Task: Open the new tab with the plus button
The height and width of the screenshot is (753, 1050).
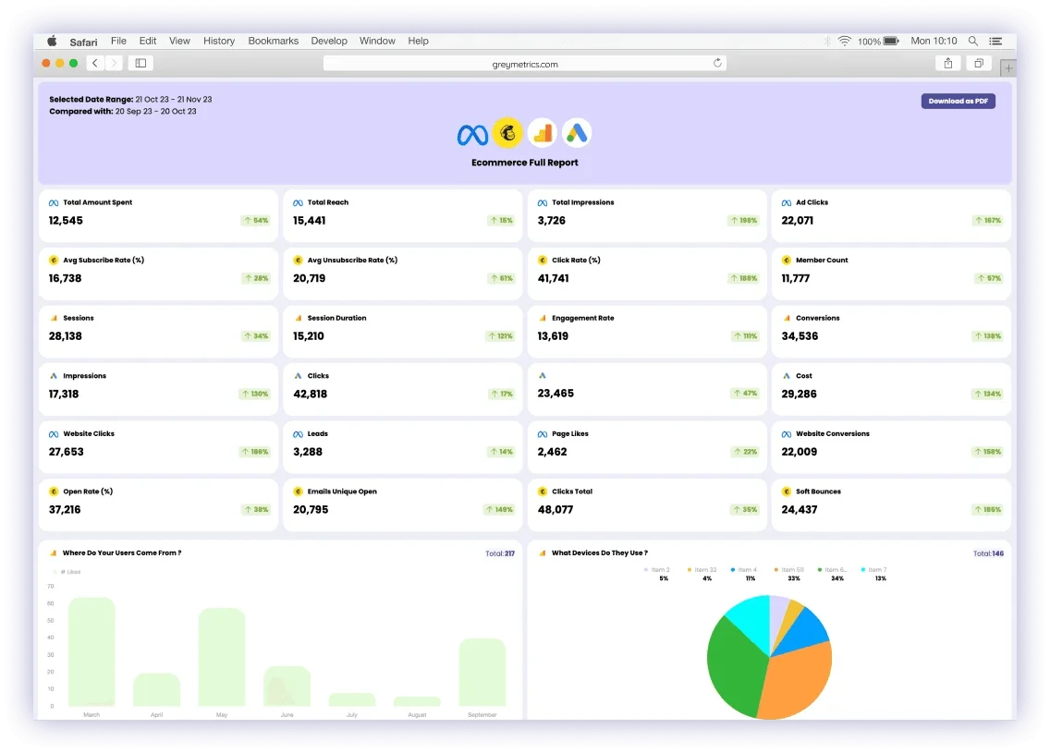Action: pos(1008,67)
